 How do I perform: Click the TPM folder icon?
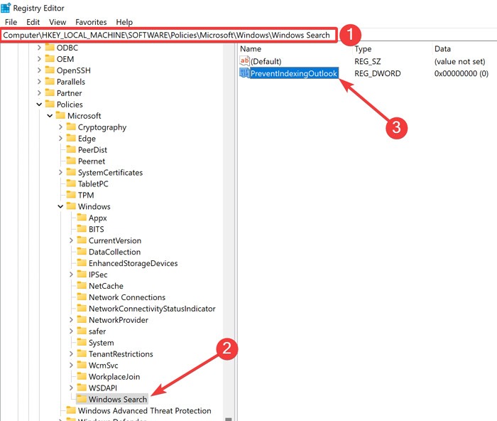click(71, 195)
